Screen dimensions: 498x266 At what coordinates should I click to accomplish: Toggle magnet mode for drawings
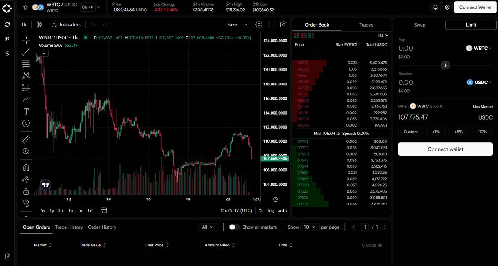(x=26, y=168)
